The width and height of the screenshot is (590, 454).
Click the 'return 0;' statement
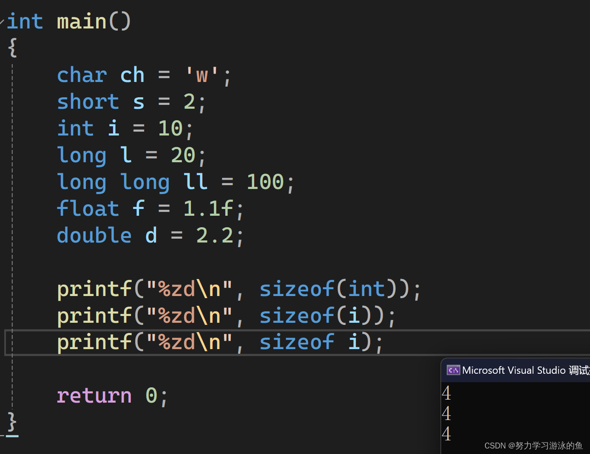113,396
